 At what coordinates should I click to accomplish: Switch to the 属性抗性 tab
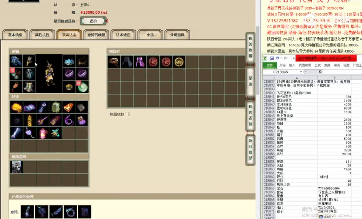tap(42, 35)
